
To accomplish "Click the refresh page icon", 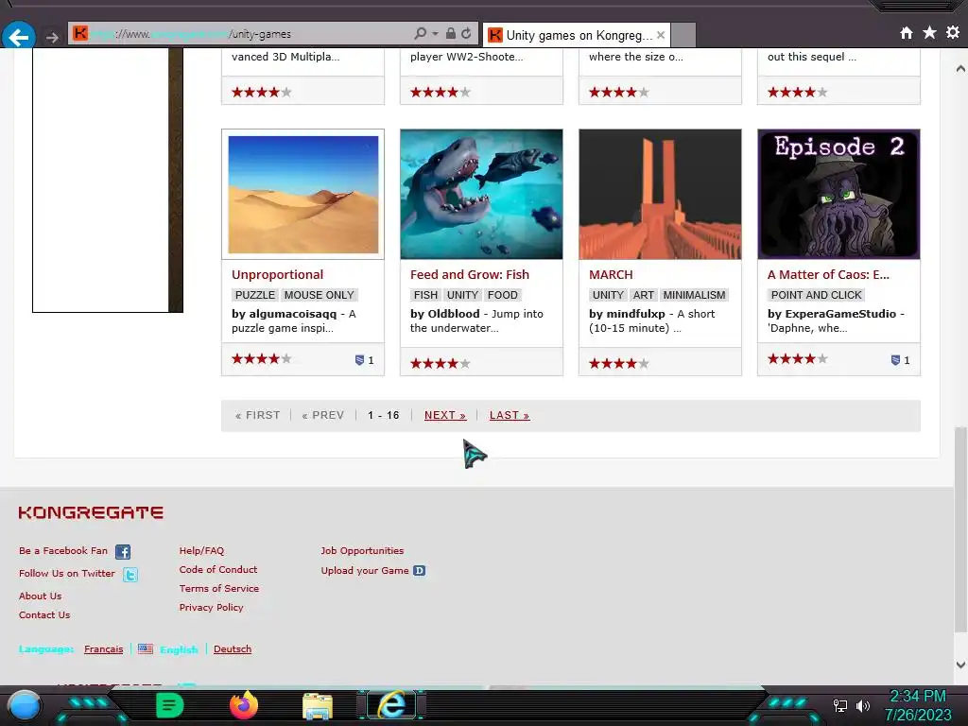I will pos(467,33).
